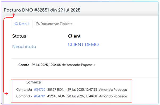Select creation timestamp 29 Iul 2025, 12:36:08
This screenshot has height=105, width=160.
tap(46, 65)
